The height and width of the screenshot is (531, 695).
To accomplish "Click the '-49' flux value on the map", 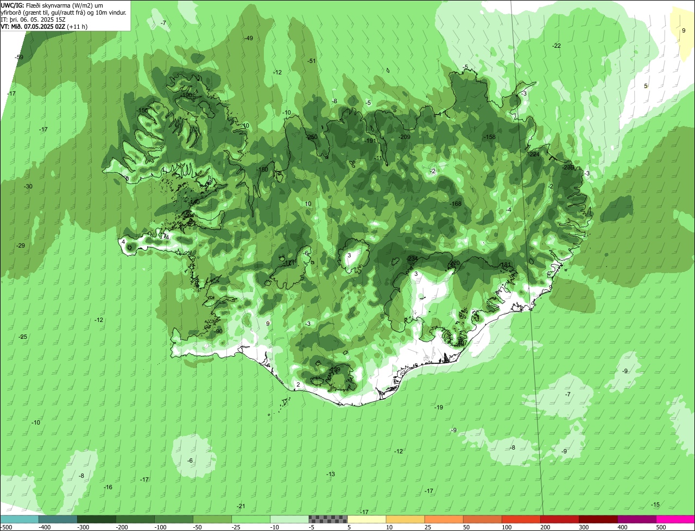I will 249,38.
